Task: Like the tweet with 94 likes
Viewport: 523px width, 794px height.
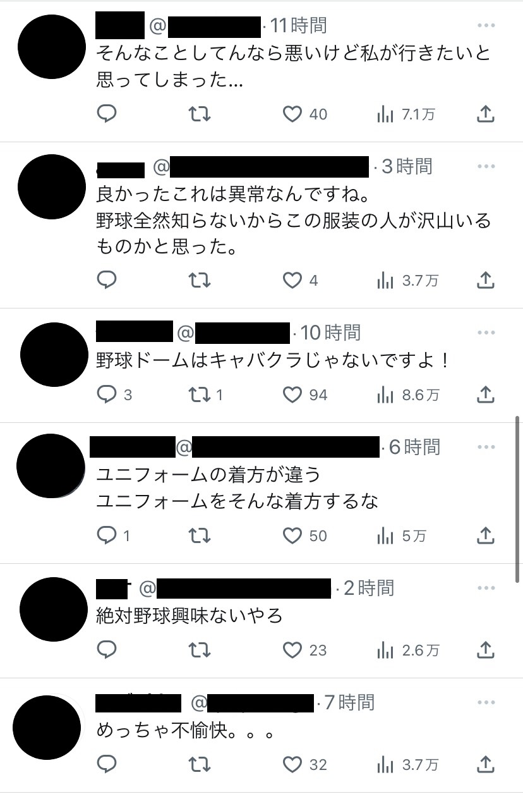Action: click(x=304, y=395)
